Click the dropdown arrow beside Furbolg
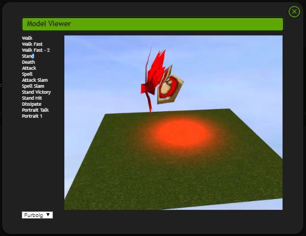The height and width of the screenshot is (236, 306). click(x=48, y=215)
